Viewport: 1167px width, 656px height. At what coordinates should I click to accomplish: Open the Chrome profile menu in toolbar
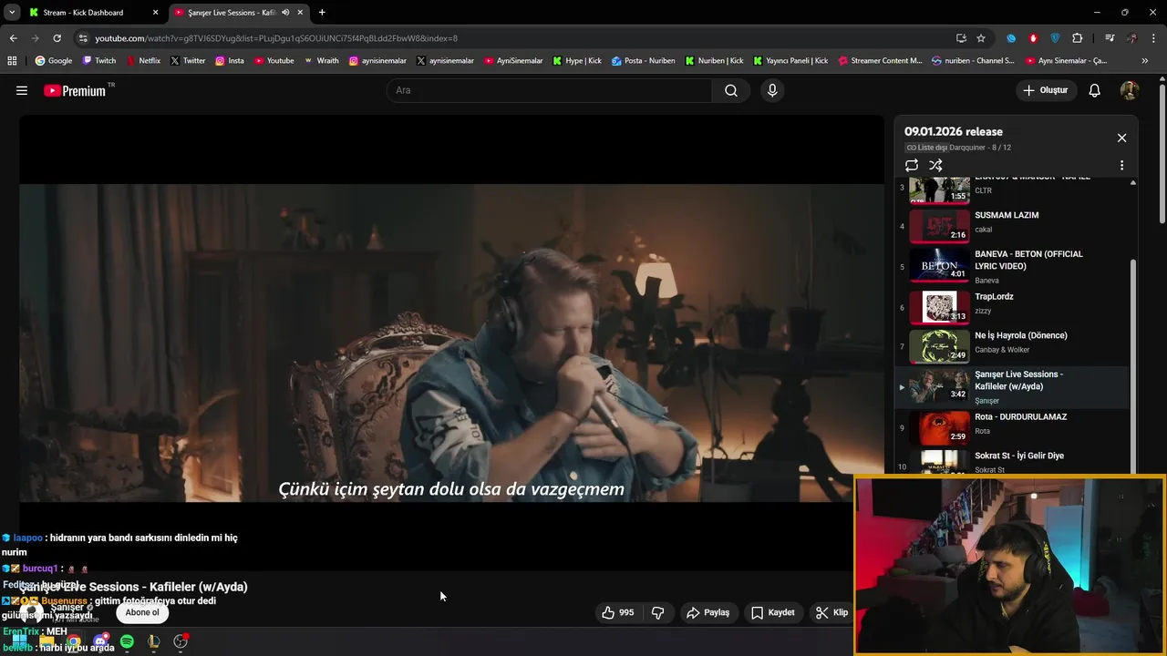tap(1131, 38)
